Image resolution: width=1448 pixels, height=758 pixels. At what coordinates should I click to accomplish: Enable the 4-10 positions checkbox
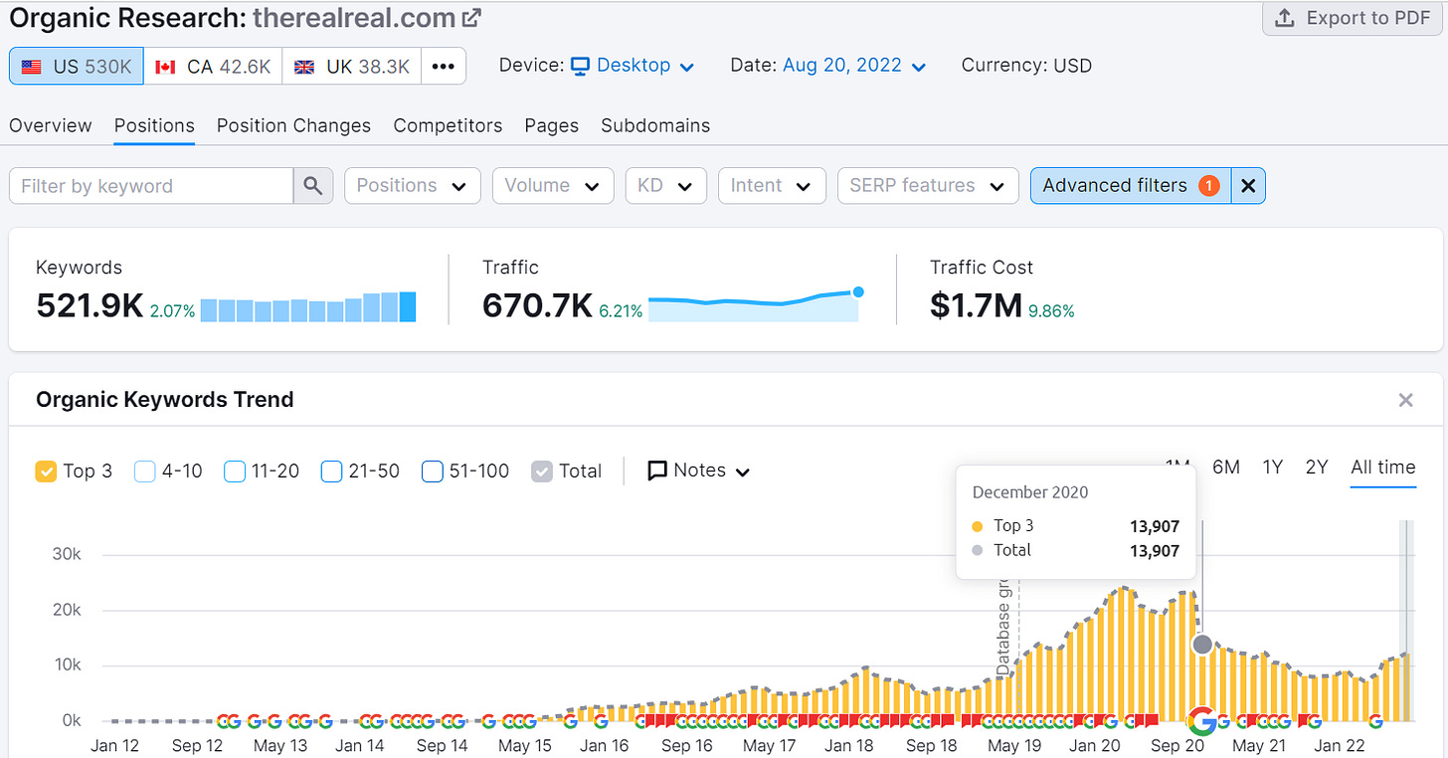click(145, 472)
